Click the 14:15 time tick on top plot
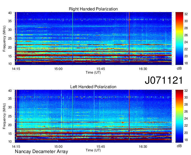Viewport: 191px width, 155px height. (x=16, y=69)
